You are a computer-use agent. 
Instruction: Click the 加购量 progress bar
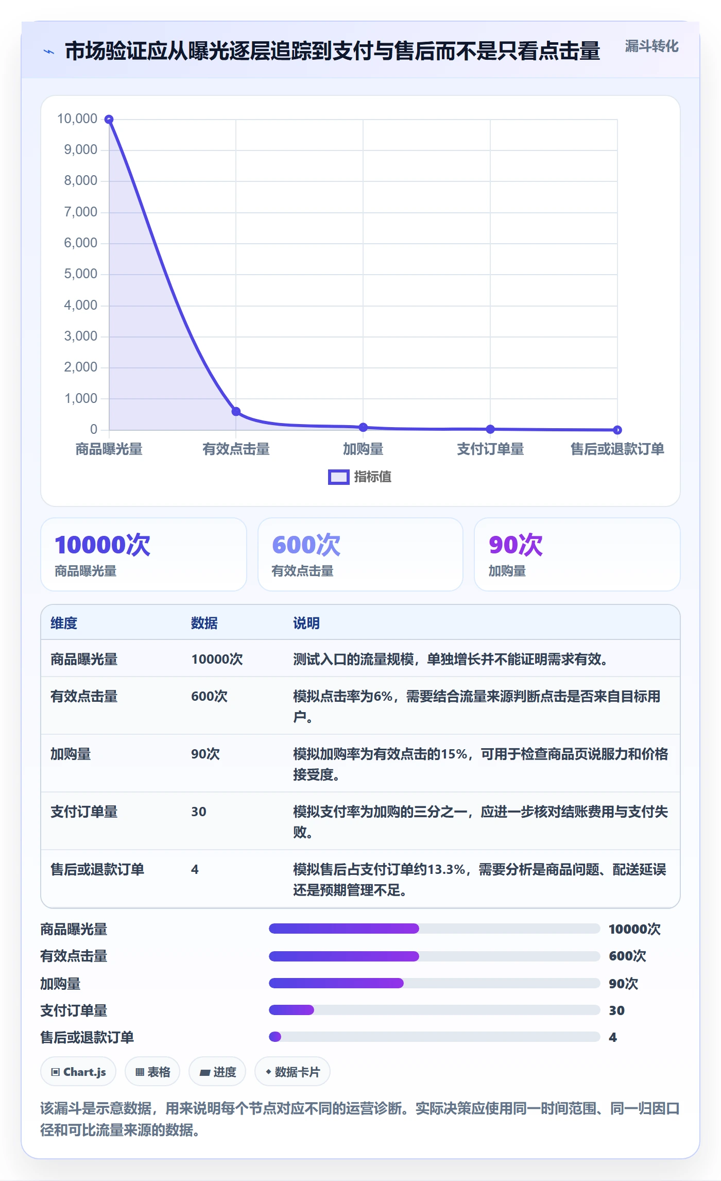[x=434, y=983]
